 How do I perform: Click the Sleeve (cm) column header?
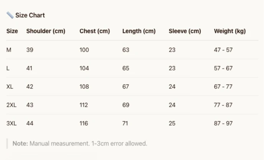[185, 31]
